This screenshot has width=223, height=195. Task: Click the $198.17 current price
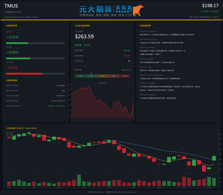210,6
